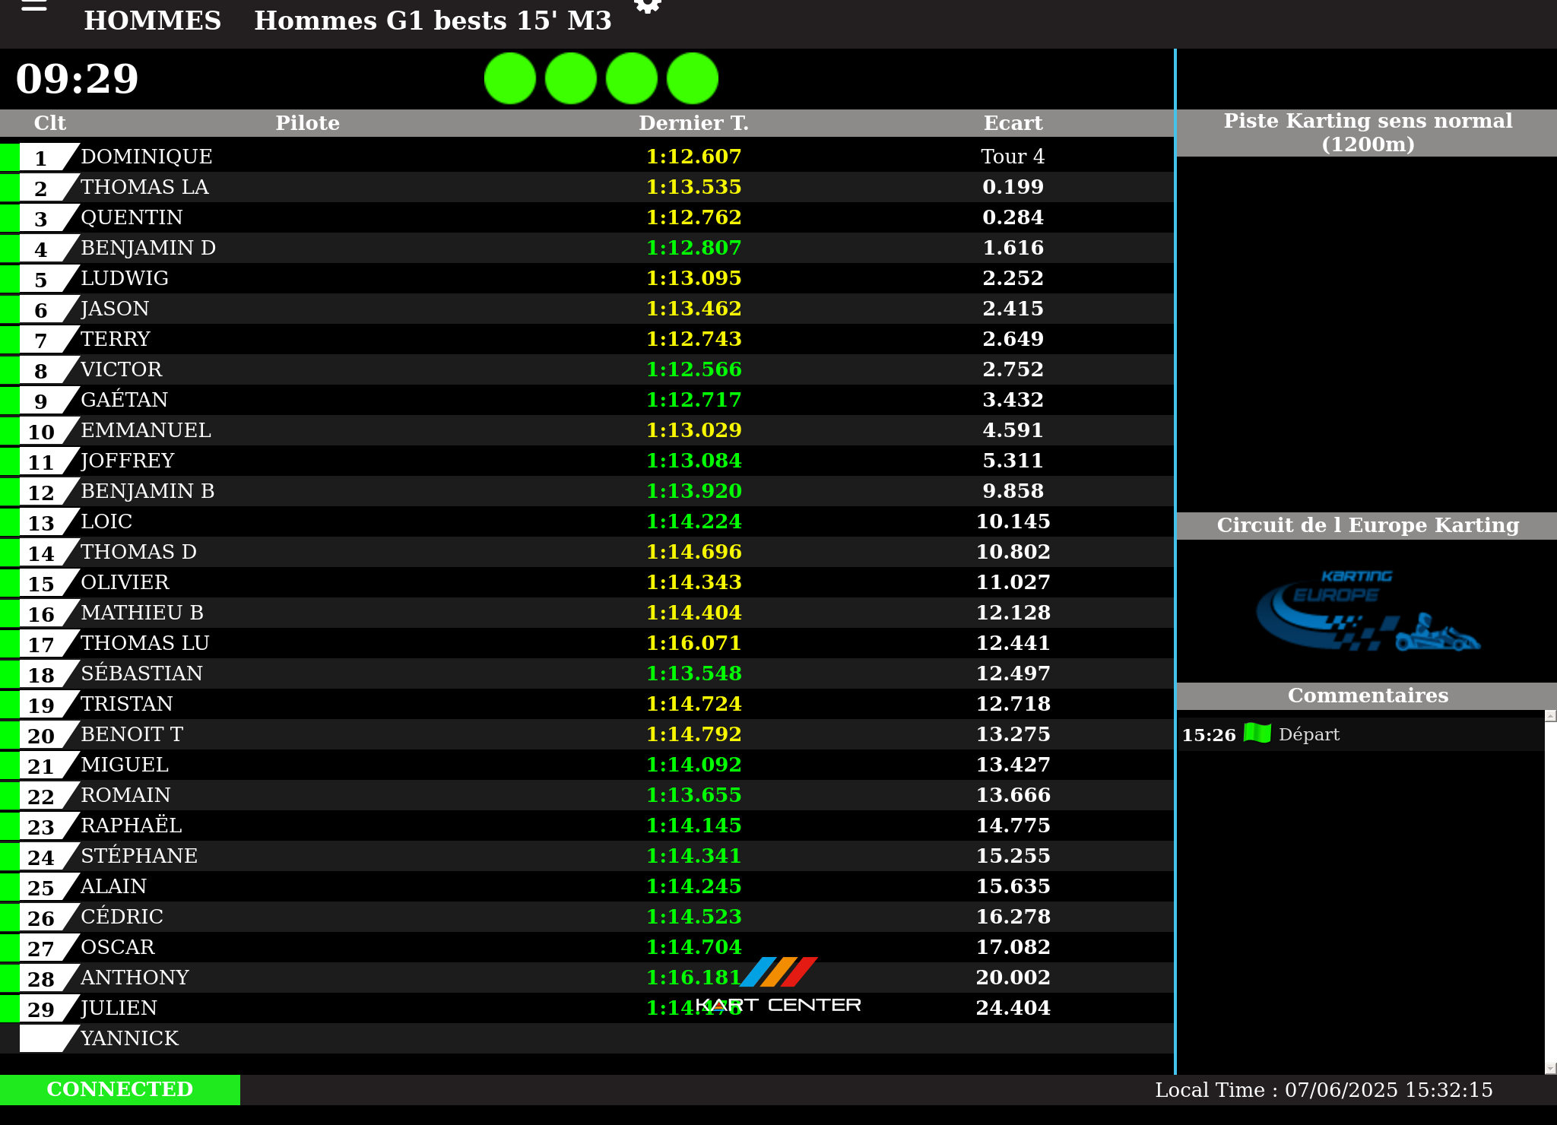Click the CONNECTED status indicator
Image resolution: width=1557 pixels, height=1125 pixels.
(120, 1089)
